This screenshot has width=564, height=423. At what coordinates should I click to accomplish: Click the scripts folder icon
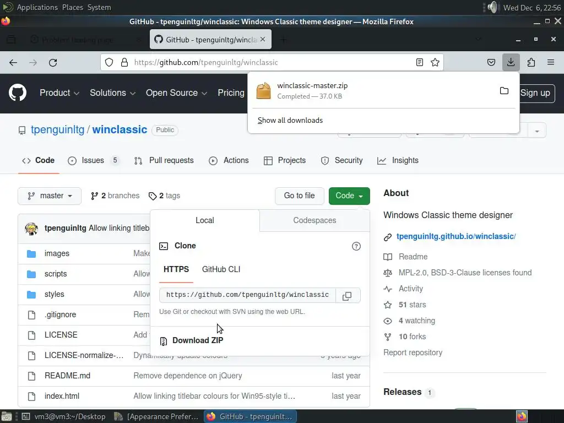31,274
